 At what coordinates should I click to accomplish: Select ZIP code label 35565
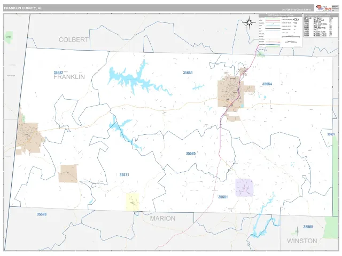coord(308,227)
